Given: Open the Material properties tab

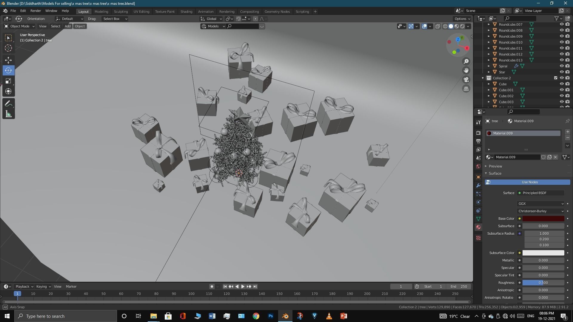Looking at the screenshot, I should coord(478,227).
